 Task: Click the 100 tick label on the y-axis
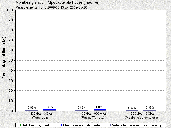[10, 10]
